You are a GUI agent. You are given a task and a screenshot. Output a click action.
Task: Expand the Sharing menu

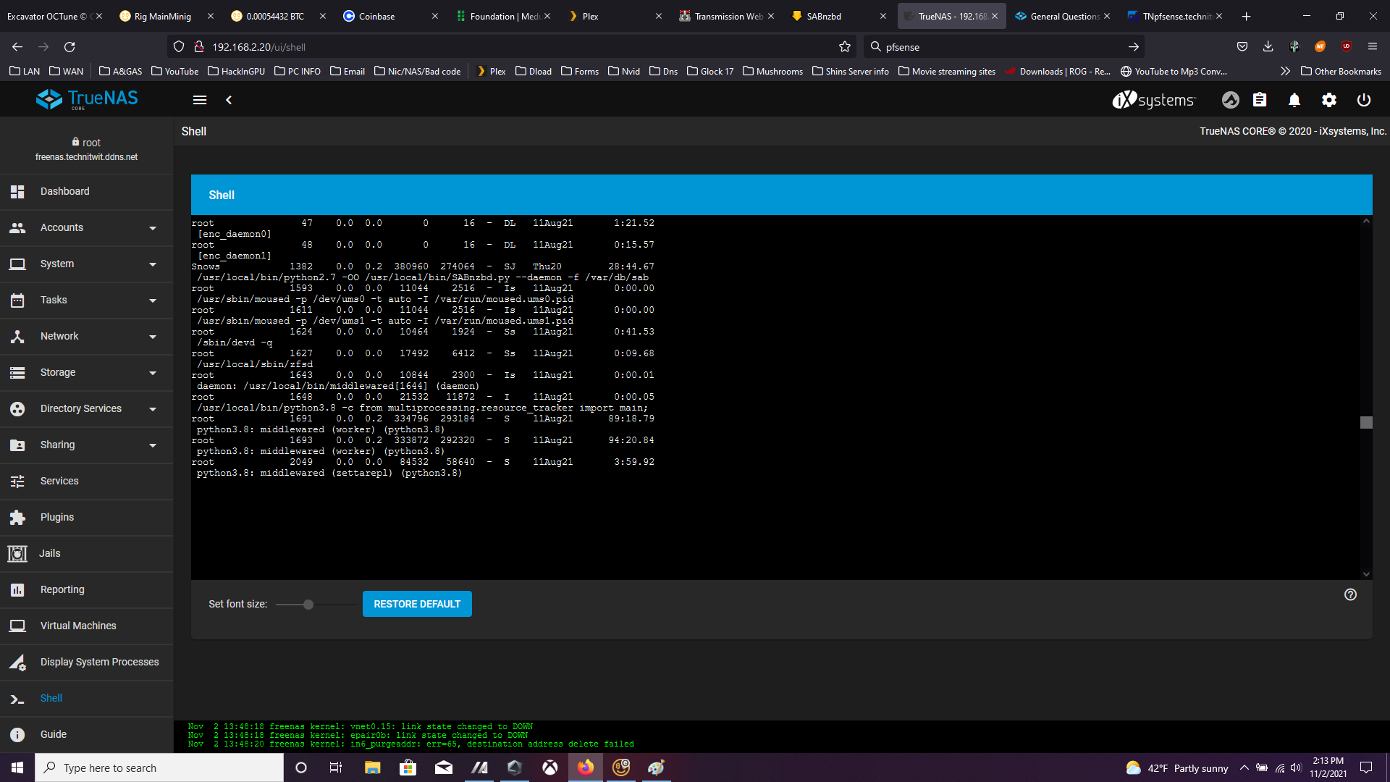(x=87, y=445)
